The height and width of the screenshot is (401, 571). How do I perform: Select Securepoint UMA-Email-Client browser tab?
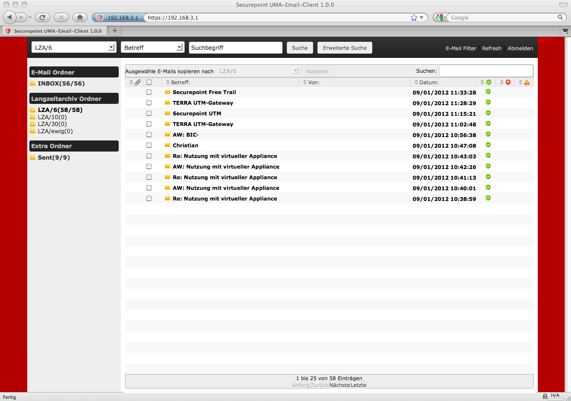(54, 31)
